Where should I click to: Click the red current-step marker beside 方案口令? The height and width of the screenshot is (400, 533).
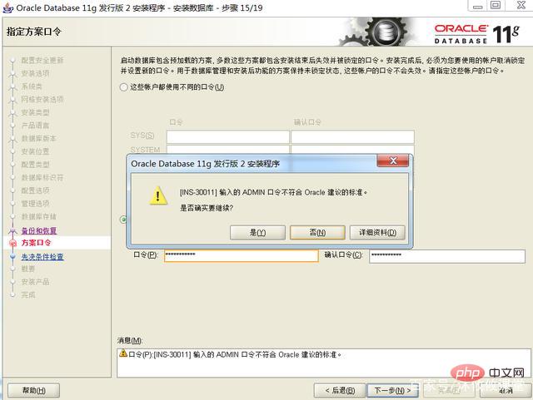coord(13,243)
